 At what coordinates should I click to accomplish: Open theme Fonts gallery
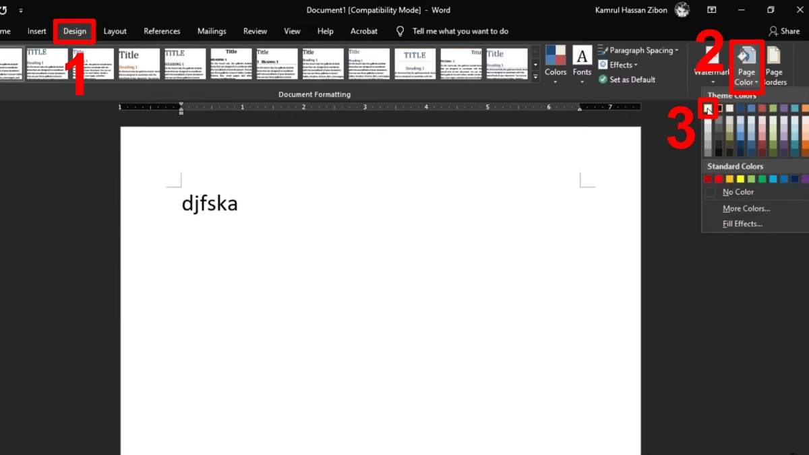pos(582,65)
